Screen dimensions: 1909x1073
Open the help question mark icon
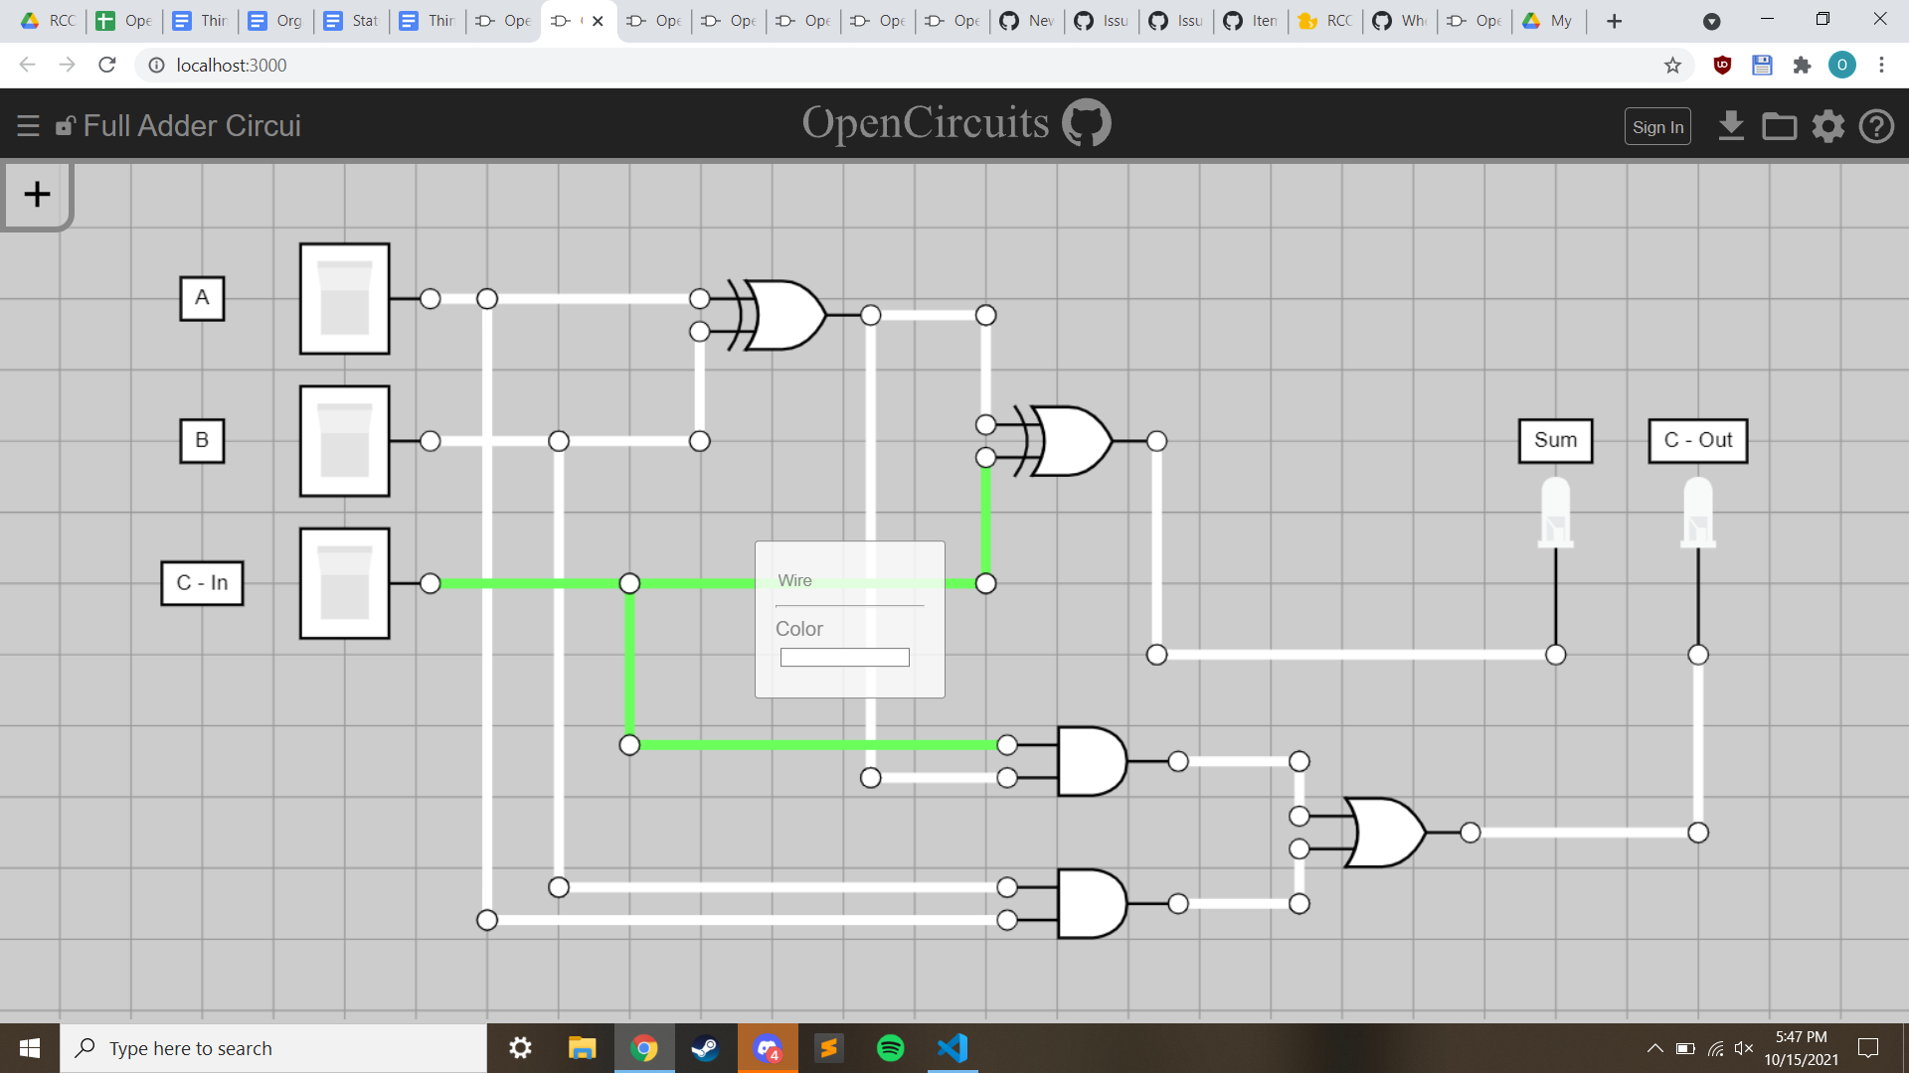[x=1877, y=126]
